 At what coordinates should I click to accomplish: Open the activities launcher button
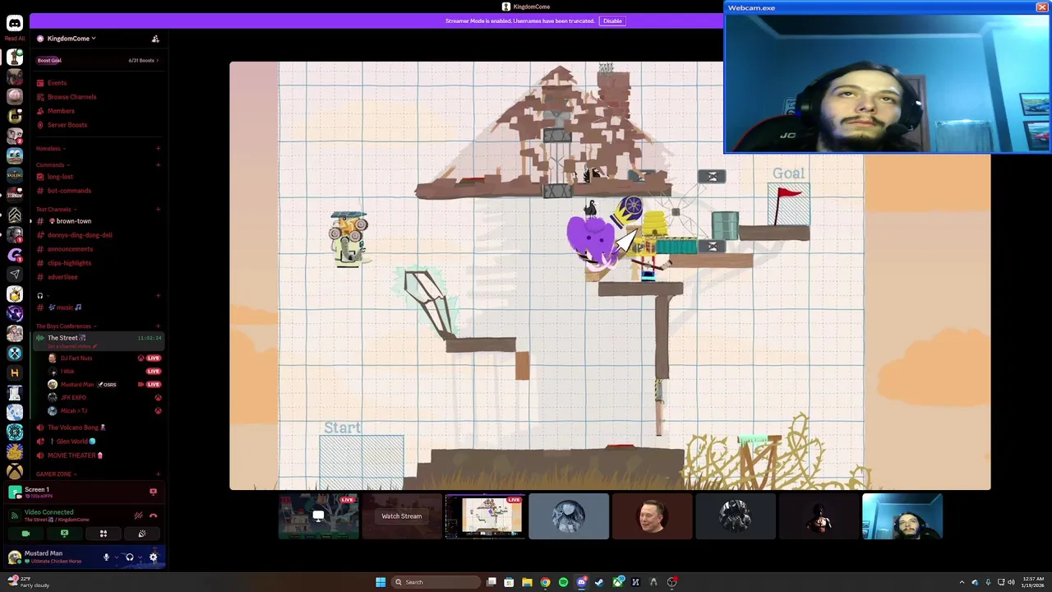[x=104, y=534]
